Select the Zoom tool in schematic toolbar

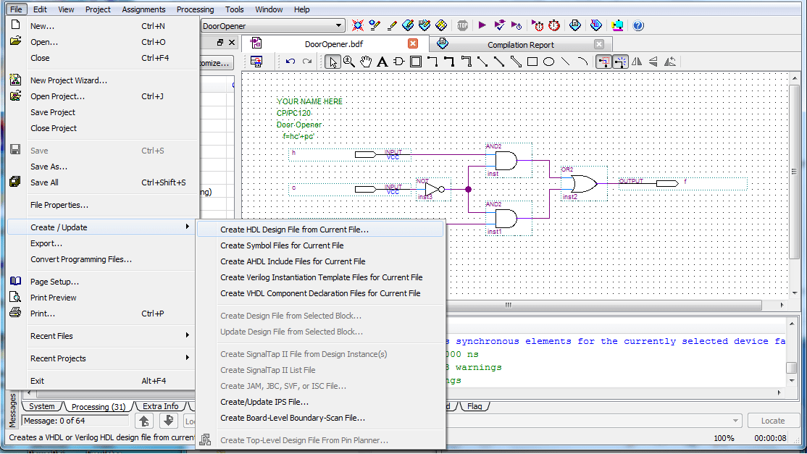(x=349, y=62)
